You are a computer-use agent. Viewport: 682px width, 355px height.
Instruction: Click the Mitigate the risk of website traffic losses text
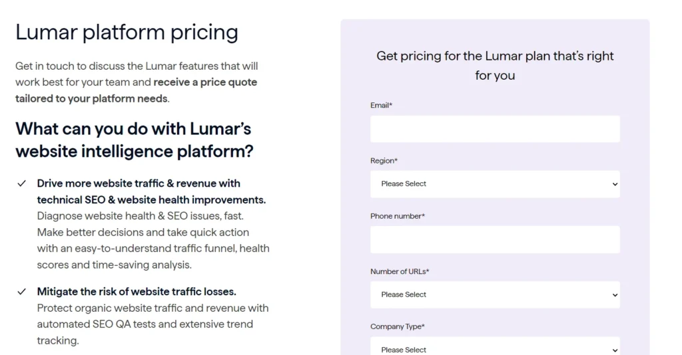(x=137, y=292)
